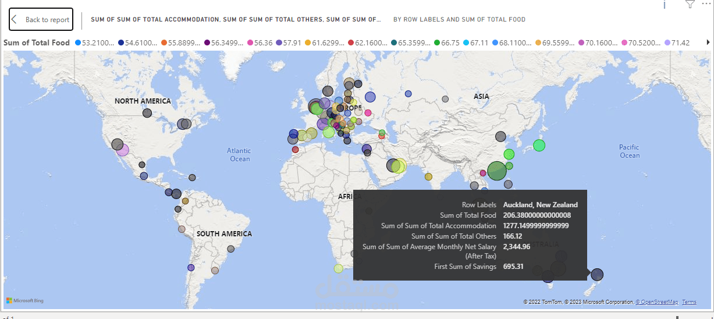The height and width of the screenshot is (319, 714).
Task: Select the 70.1600 legend entry
Action: click(598, 42)
